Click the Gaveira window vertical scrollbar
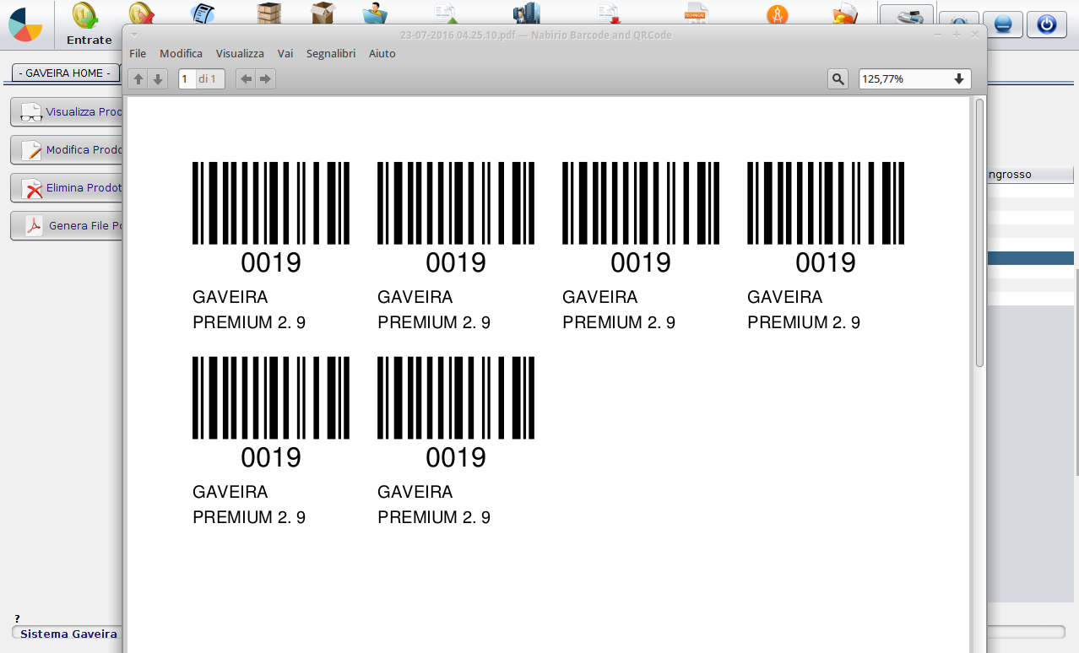 coord(1076,371)
